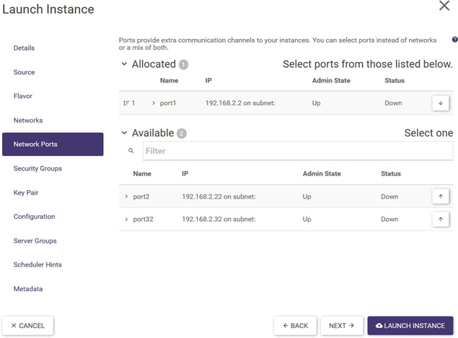Switch to the Flavor step
This screenshot has height=338, width=458.
[23, 96]
